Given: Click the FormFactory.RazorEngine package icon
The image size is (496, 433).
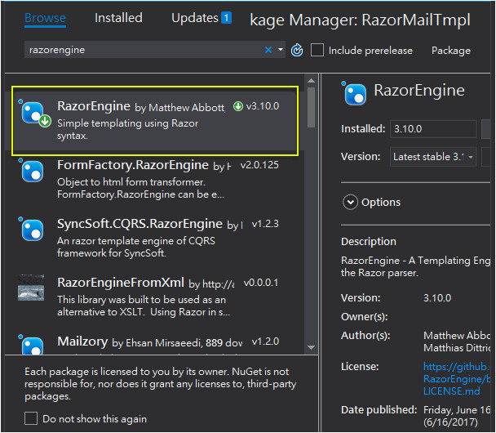Looking at the screenshot, I should pyautogui.click(x=32, y=172).
